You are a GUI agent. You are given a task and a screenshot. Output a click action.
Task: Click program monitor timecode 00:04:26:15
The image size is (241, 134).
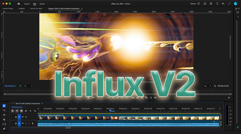pyautogui.click(x=10, y=86)
